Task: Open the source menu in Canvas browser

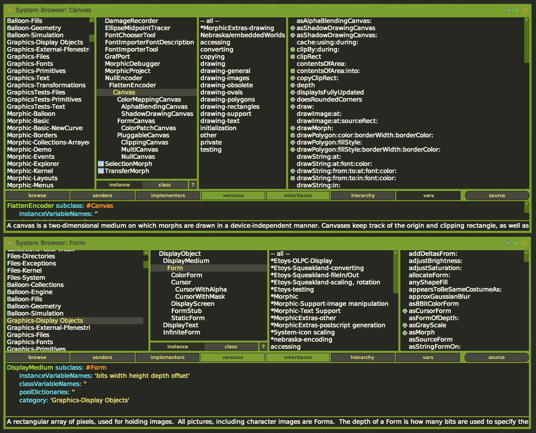Action: coord(497,196)
